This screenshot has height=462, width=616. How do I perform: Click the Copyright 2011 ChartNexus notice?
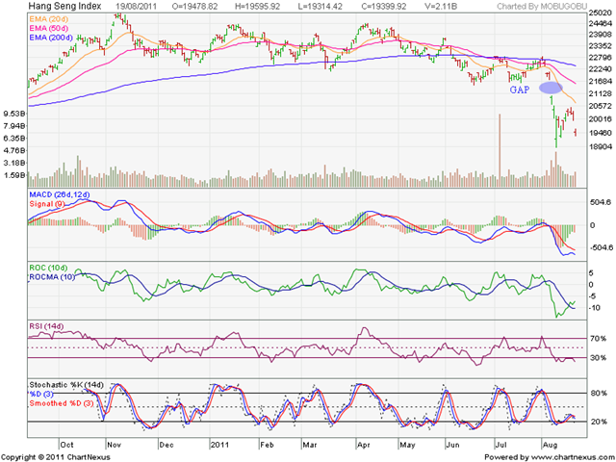57,457
